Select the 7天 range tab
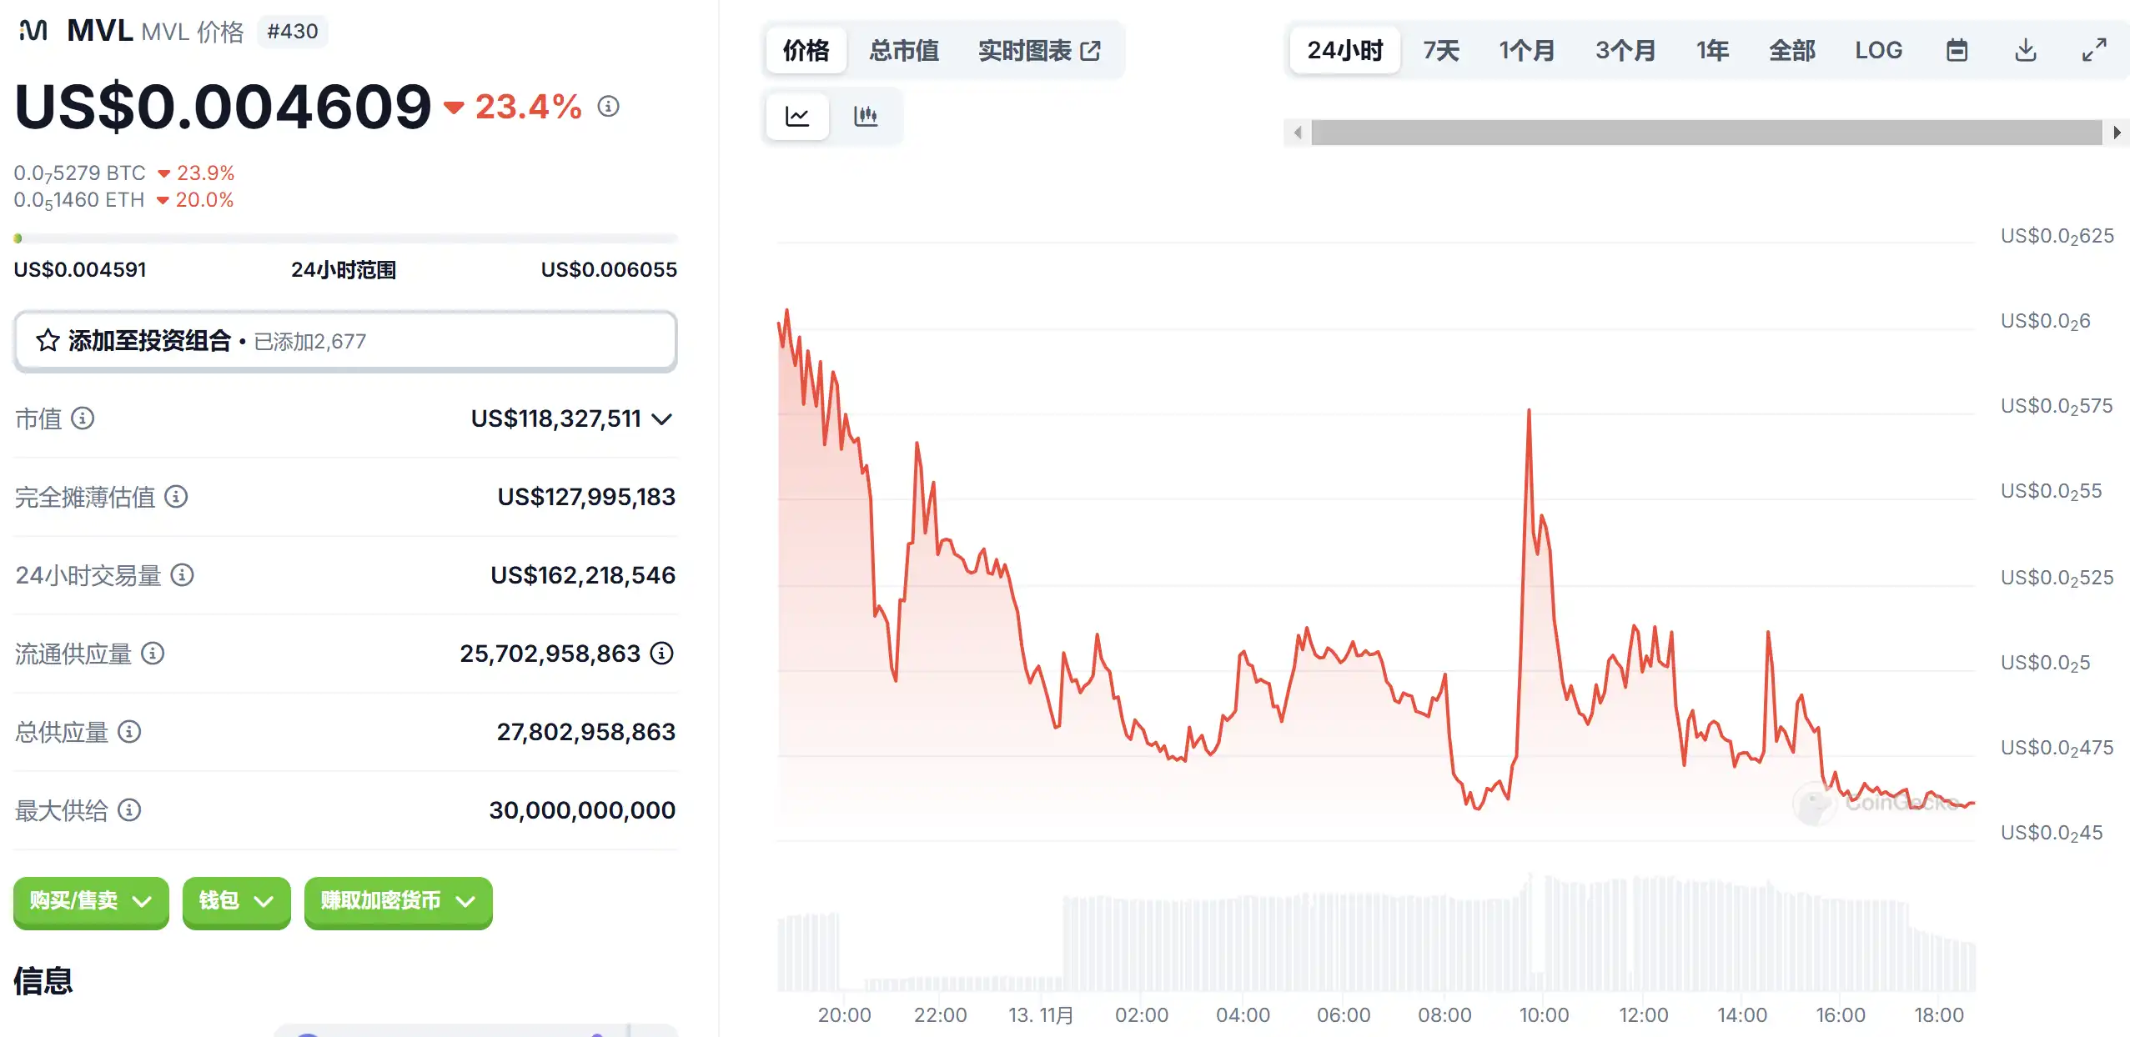The width and height of the screenshot is (2130, 1037). 1440,51
